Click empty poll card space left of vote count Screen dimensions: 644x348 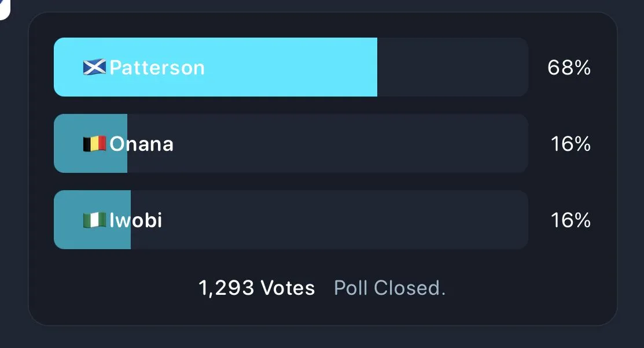point(116,288)
